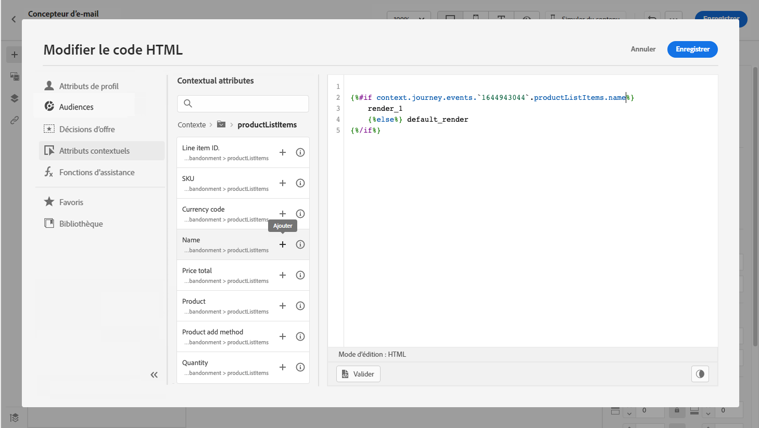The width and height of the screenshot is (759, 428).
Task: Add the Line item ID. attribute
Action: click(283, 152)
